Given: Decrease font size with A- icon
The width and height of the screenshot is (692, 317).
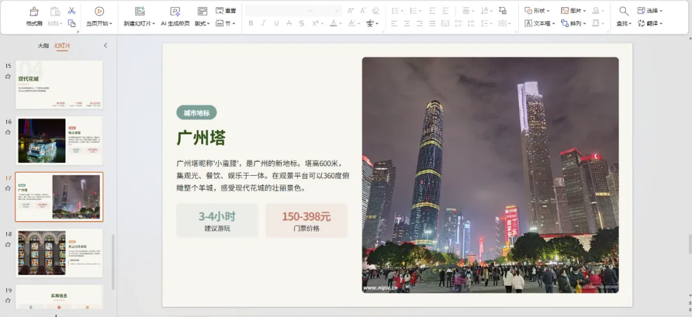Looking at the screenshot, I should click(363, 11).
